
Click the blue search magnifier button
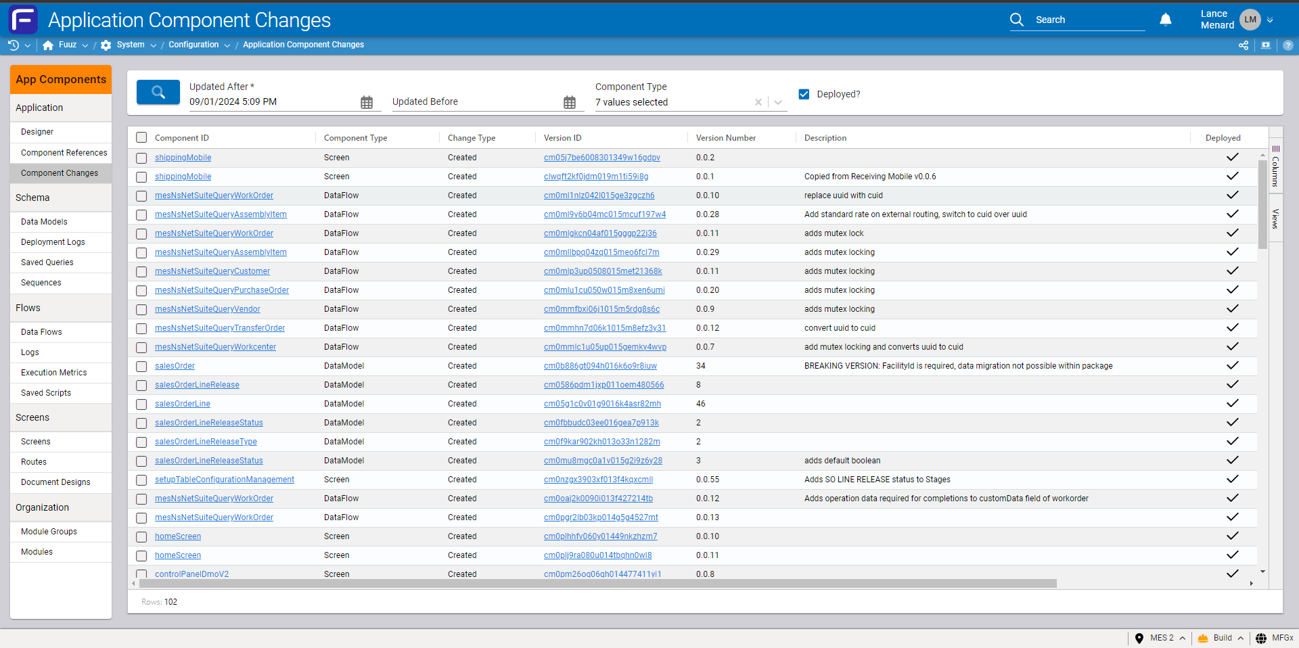coord(158,93)
